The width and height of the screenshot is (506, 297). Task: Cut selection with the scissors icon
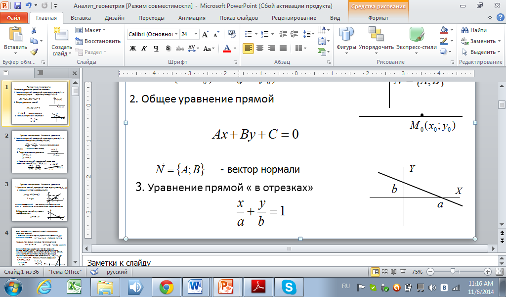(x=34, y=30)
